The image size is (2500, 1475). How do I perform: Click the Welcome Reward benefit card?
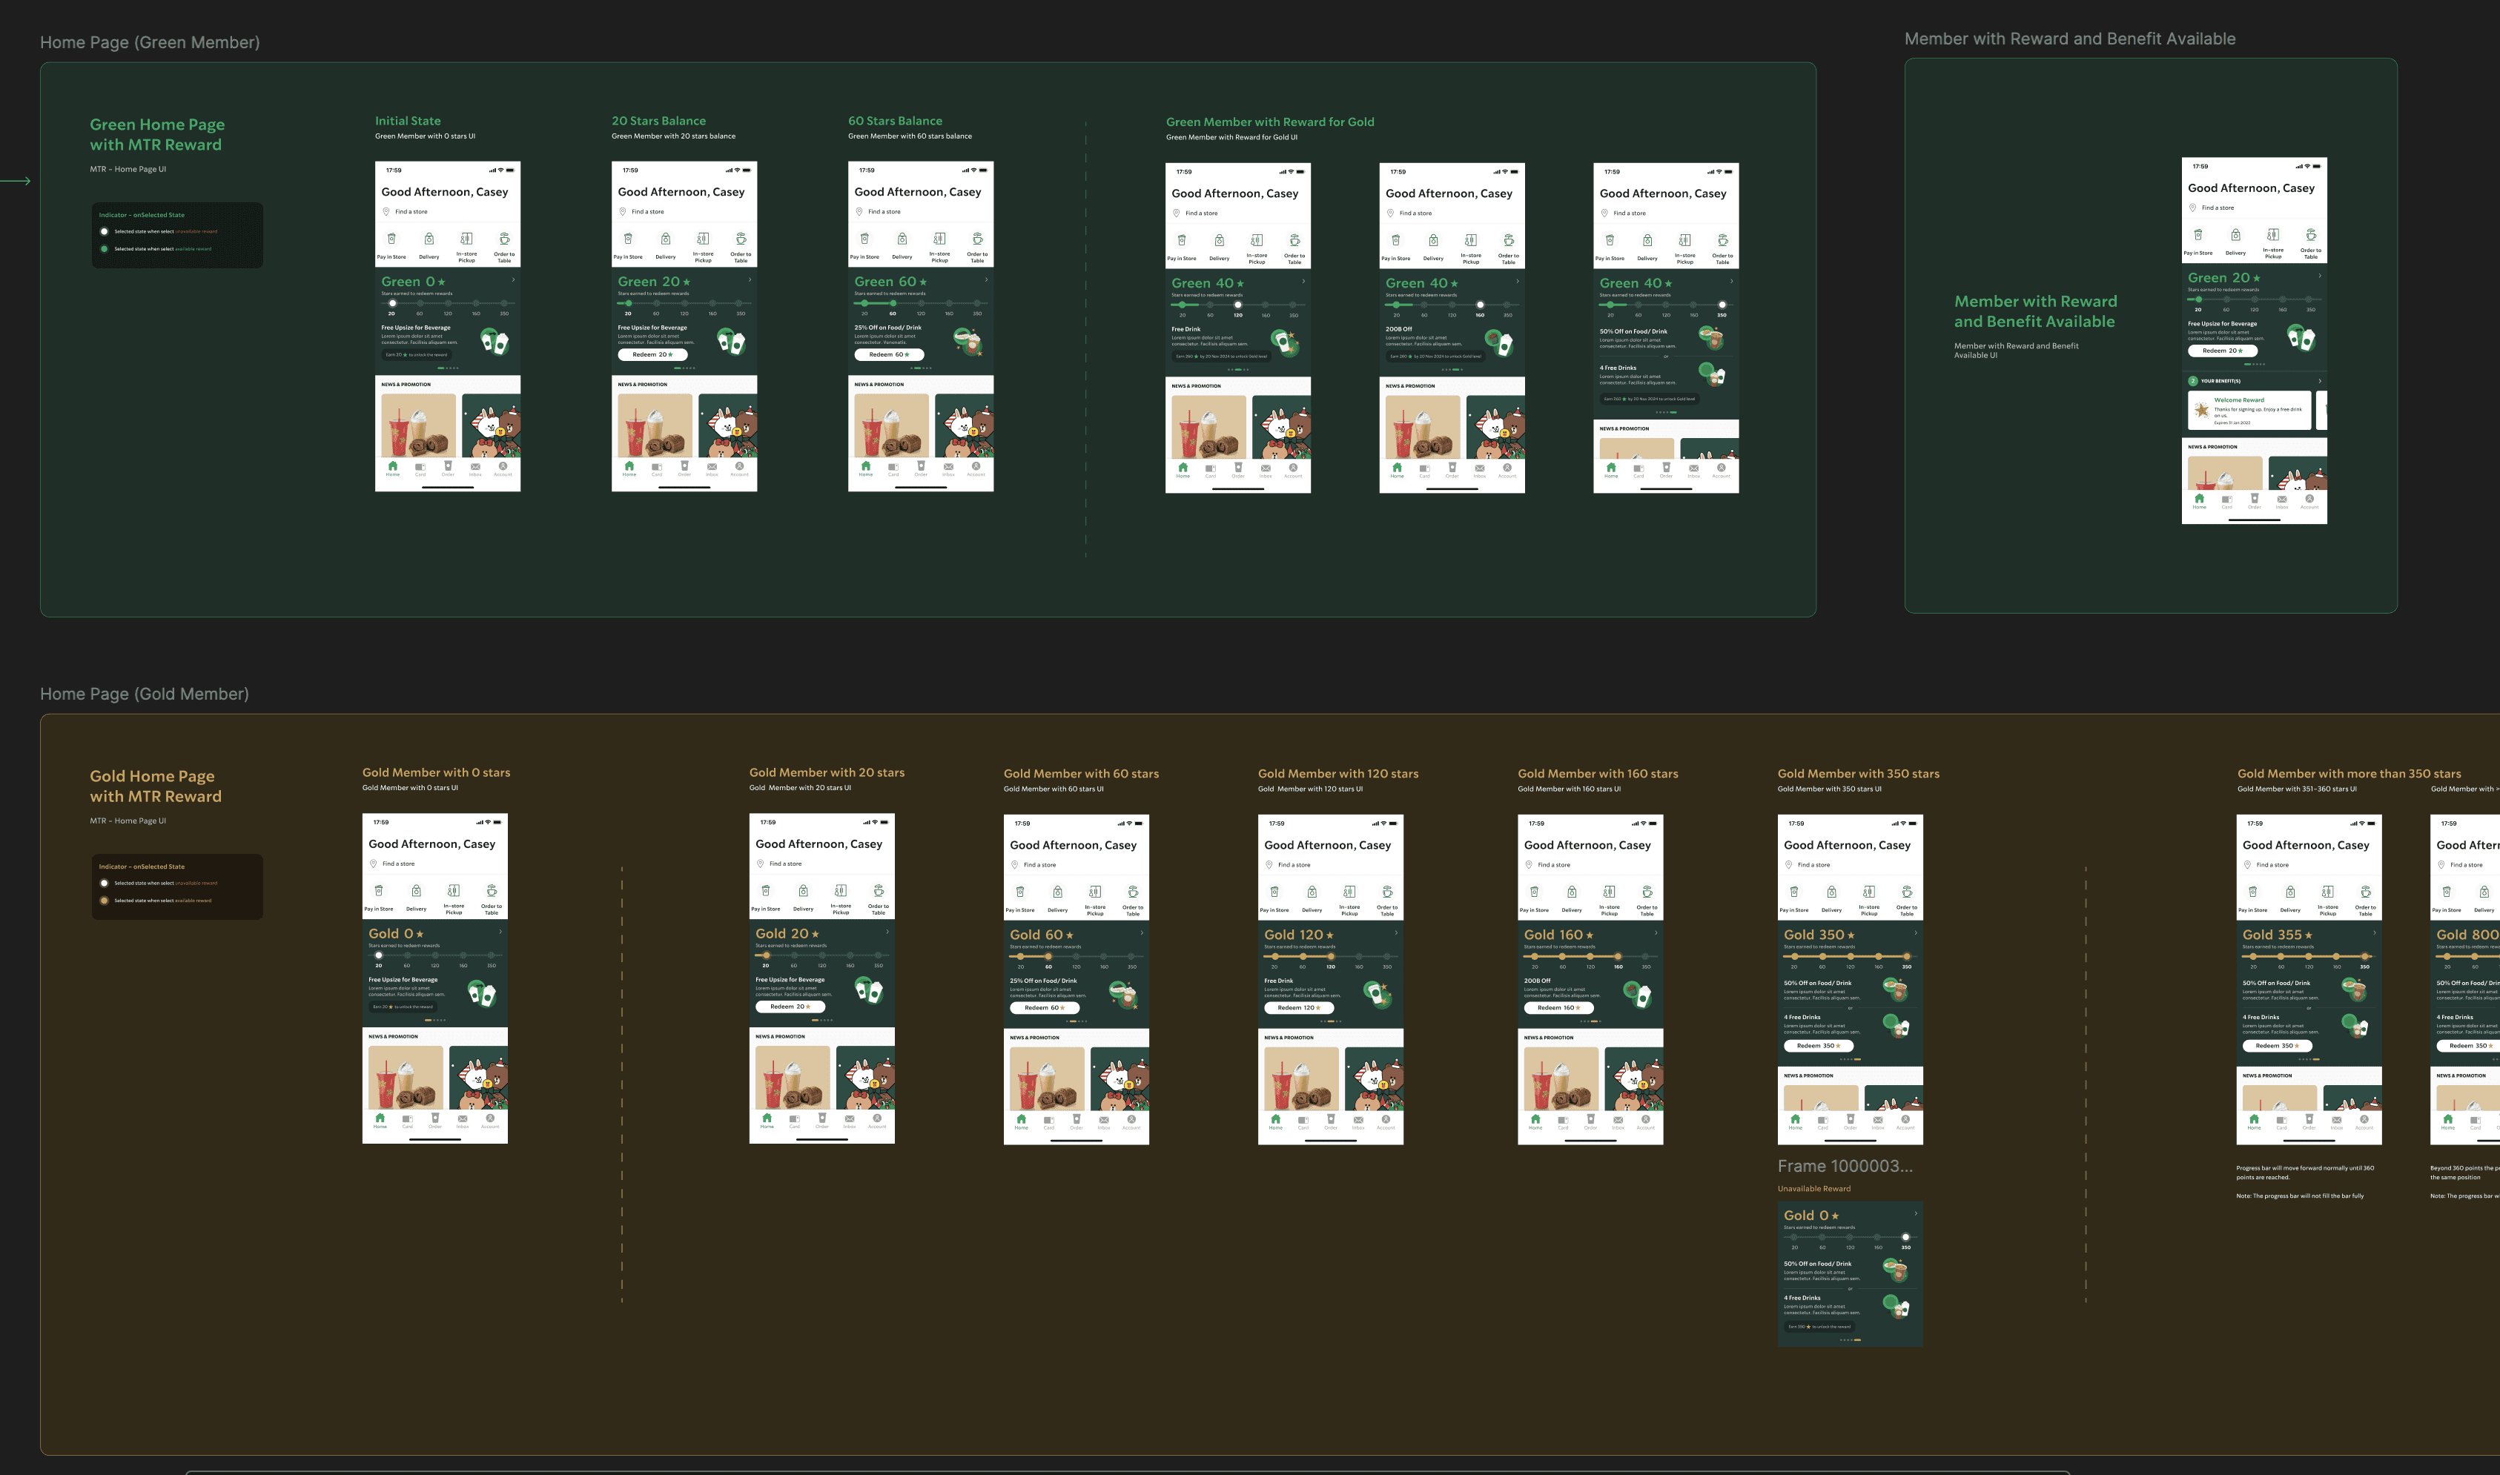2249,409
